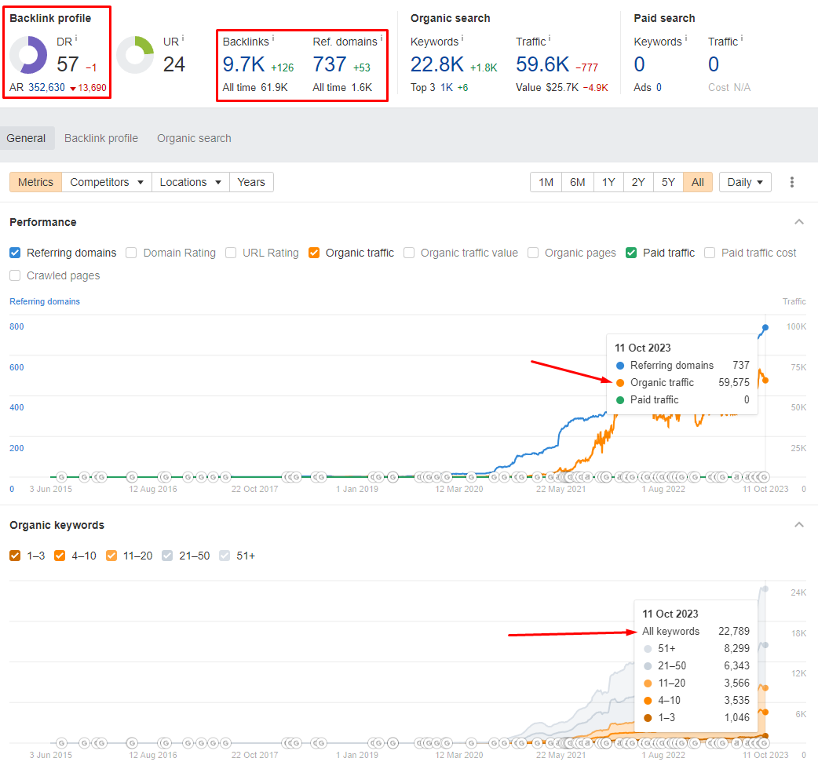
Task: Enable Paid traffic cost checkbox
Action: [x=710, y=253]
